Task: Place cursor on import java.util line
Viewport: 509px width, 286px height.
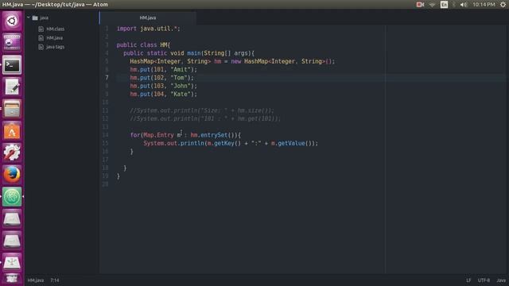Action: pyautogui.click(x=149, y=29)
